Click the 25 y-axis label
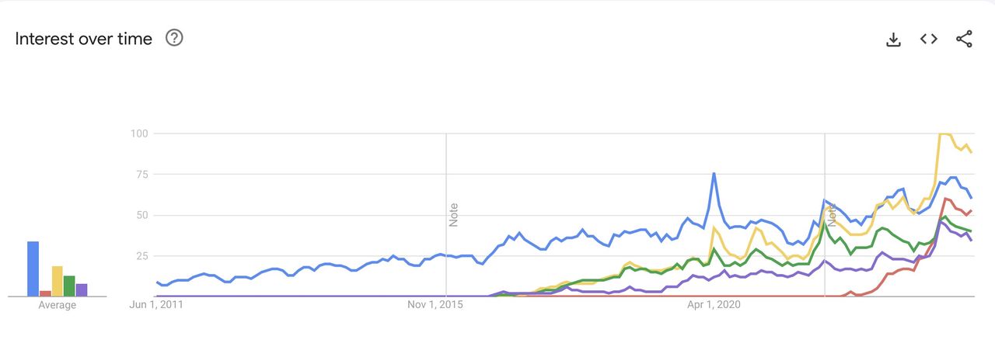This screenshot has width=995, height=364. tap(141, 255)
